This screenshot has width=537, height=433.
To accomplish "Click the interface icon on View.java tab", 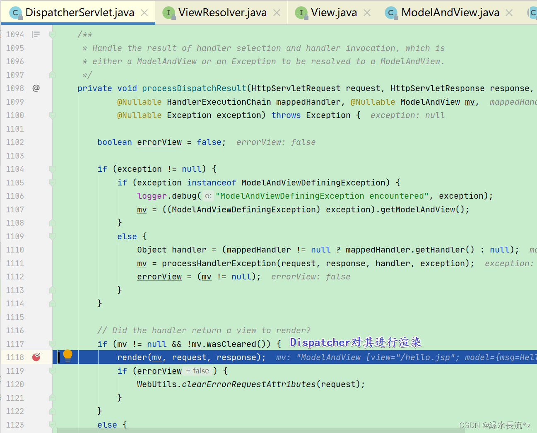I will click(301, 13).
